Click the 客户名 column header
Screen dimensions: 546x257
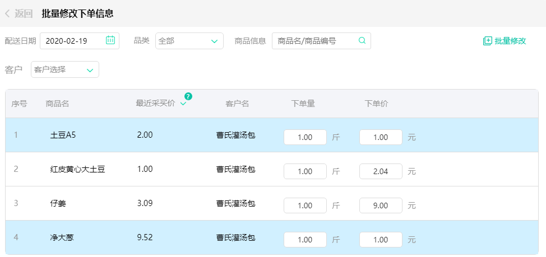(x=237, y=104)
